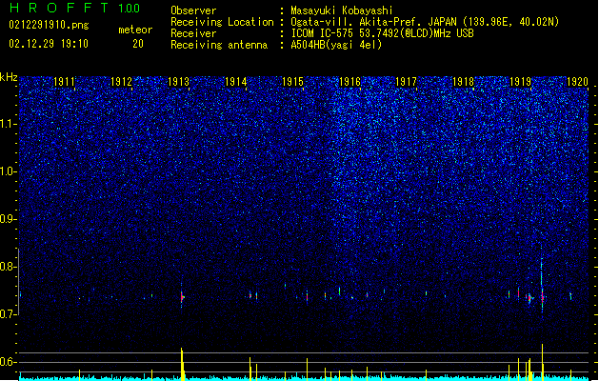
Task: Click the gray frequency range bar on left axis
Action: [18, 282]
